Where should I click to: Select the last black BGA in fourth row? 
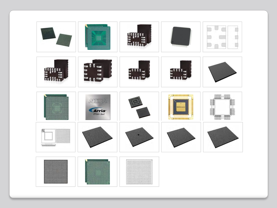pos(223,137)
